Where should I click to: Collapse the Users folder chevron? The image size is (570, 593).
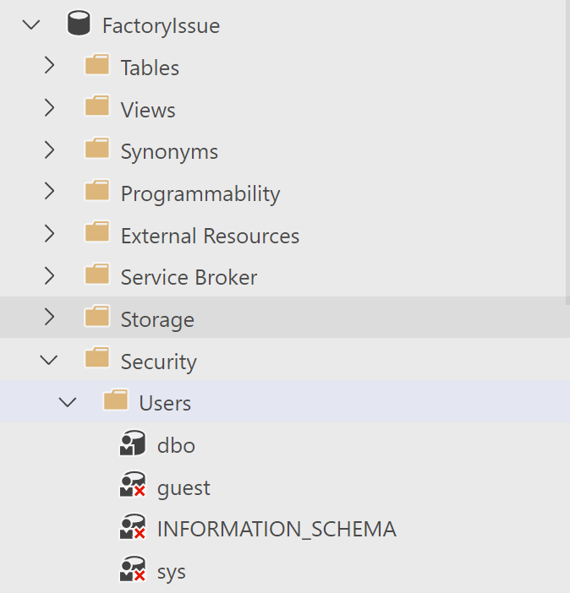(x=68, y=402)
